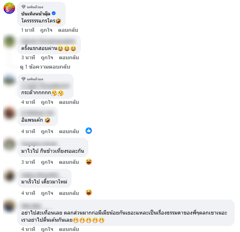
Task: Click the haha reaction on มาไวไป comment
Action: (x=89, y=162)
